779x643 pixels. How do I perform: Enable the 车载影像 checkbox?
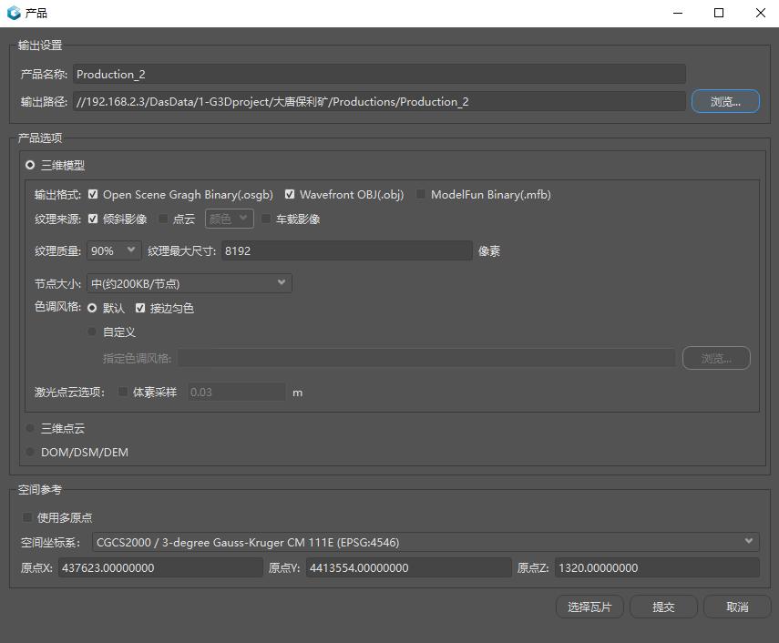coord(266,219)
